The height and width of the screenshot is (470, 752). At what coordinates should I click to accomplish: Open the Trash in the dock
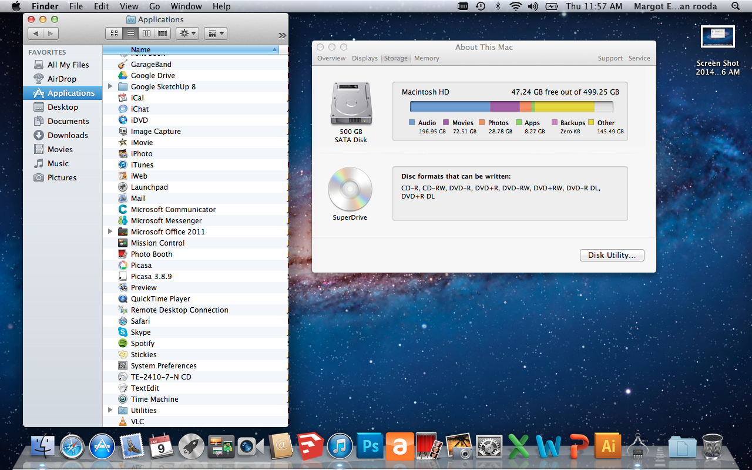(x=713, y=446)
